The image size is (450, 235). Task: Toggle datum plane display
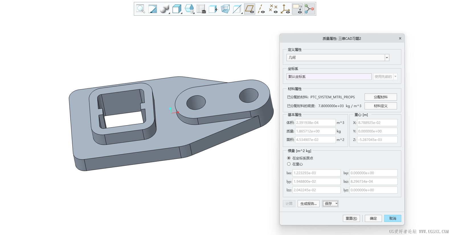point(249,9)
